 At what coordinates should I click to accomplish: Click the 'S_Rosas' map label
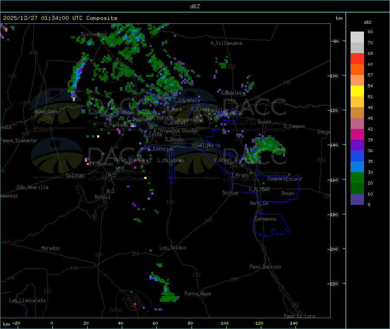(x=174, y=140)
